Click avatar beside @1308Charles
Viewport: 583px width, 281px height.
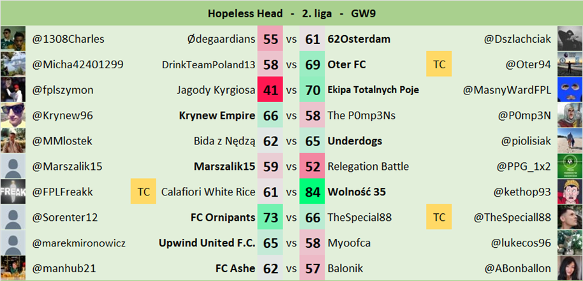(13, 39)
